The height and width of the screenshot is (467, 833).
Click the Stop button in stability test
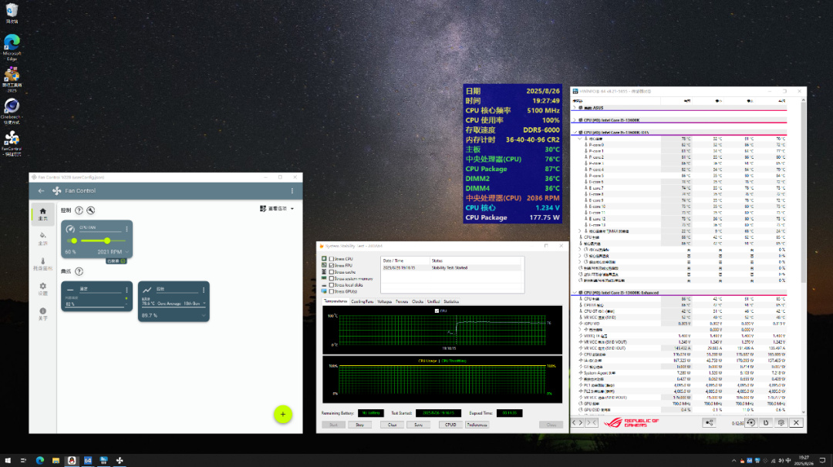(359, 425)
